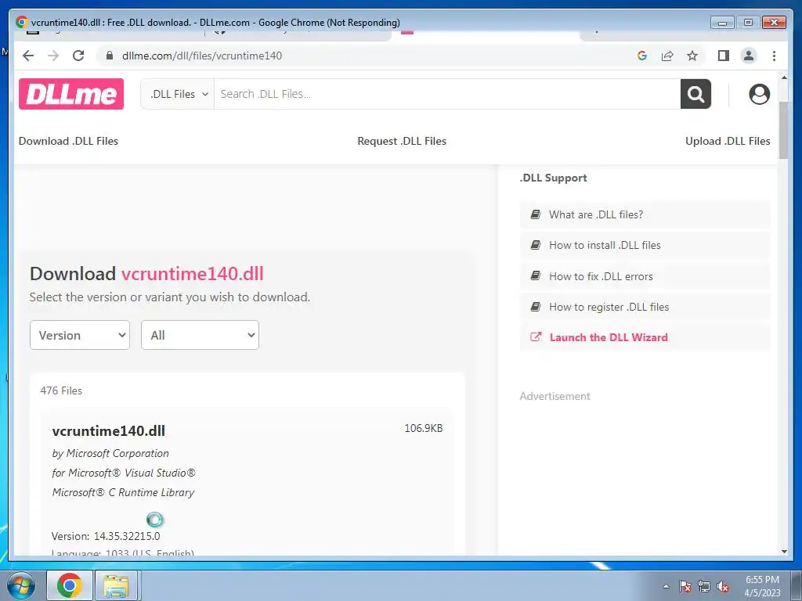802x601 pixels.
Task: Click the magnifier search button
Action: click(695, 94)
